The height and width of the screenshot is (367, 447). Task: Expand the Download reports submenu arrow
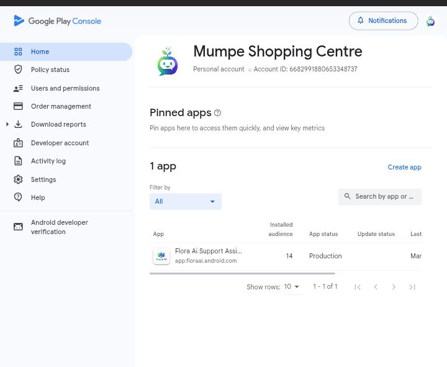click(x=7, y=124)
